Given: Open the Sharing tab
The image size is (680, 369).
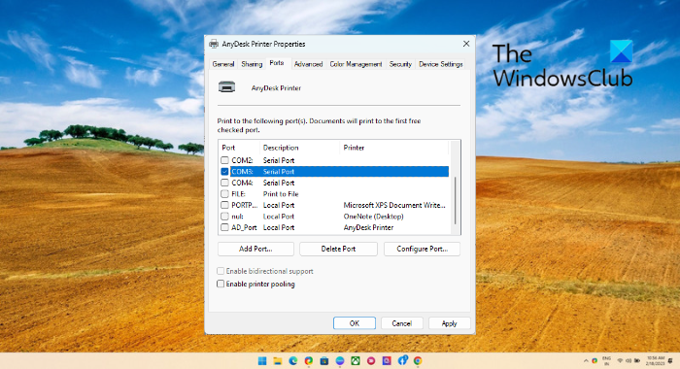Looking at the screenshot, I should 252,64.
